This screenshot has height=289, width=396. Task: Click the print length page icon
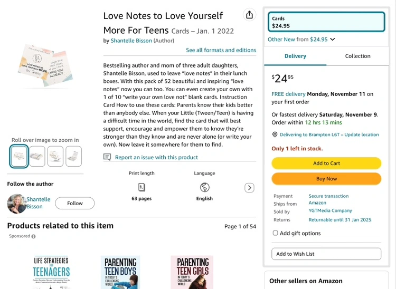click(x=142, y=187)
